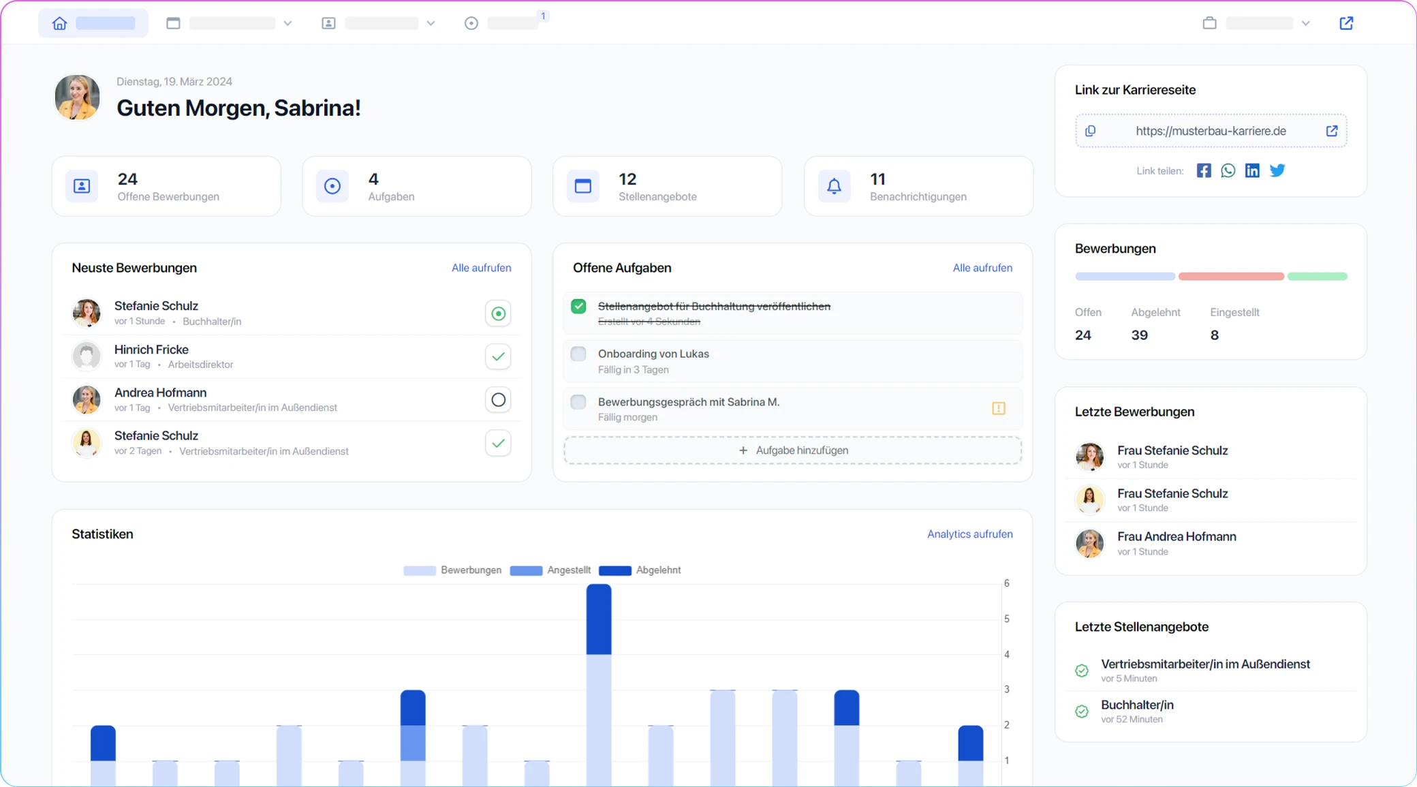The height and width of the screenshot is (787, 1417).
Task: Open the Facebook share icon
Action: pos(1204,170)
